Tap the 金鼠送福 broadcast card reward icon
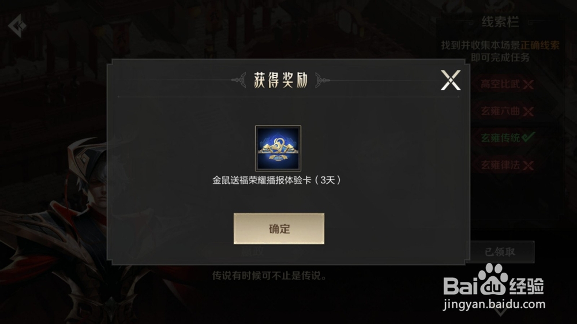The height and width of the screenshot is (324, 577). pos(278,148)
